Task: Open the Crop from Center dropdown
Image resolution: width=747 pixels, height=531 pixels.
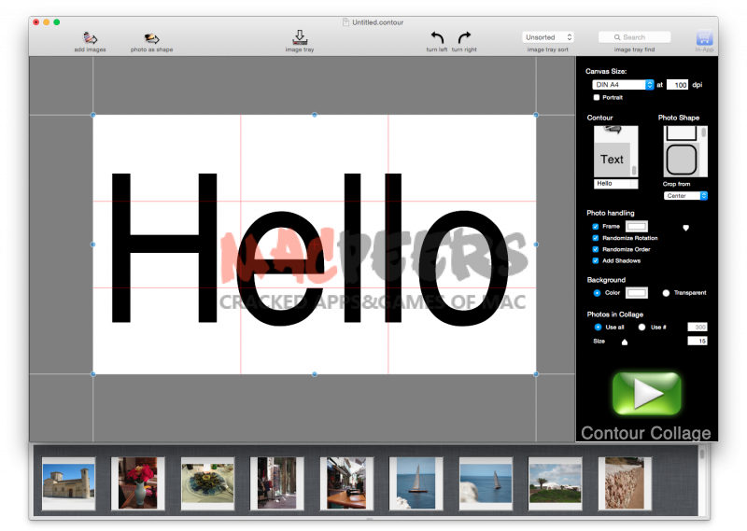Action: (685, 196)
